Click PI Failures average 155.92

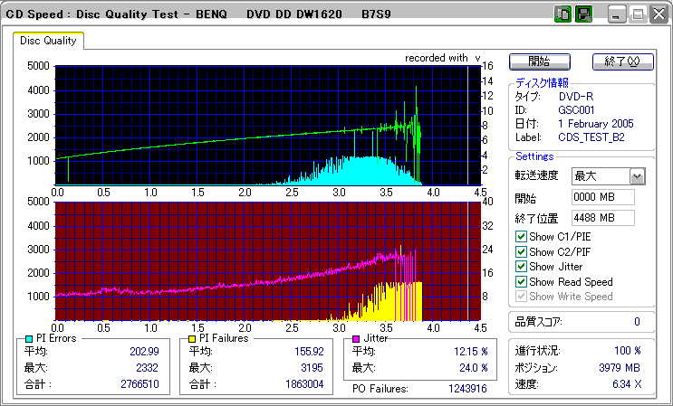(309, 352)
